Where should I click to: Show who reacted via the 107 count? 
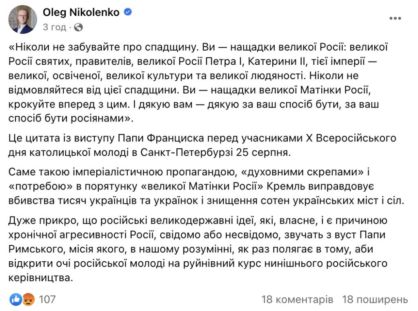click(x=47, y=300)
